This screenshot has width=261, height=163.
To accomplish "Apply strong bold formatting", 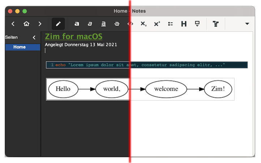I will 77,24.
